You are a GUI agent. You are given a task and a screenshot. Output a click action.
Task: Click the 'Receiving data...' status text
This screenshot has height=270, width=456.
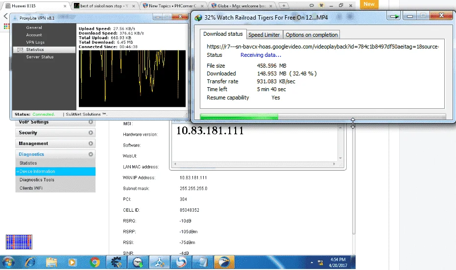pyautogui.click(x=261, y=55)
